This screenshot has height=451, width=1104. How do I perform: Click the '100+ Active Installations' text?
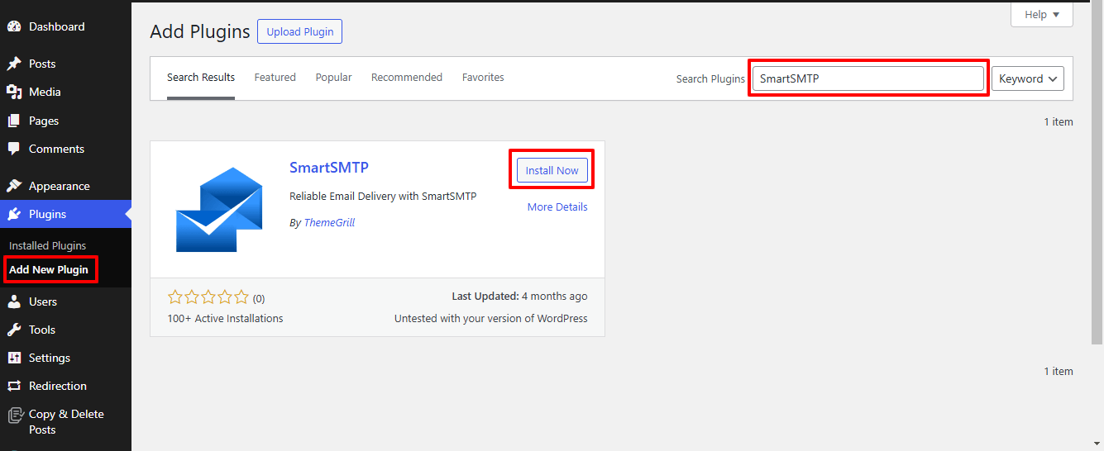click(225, 318)
